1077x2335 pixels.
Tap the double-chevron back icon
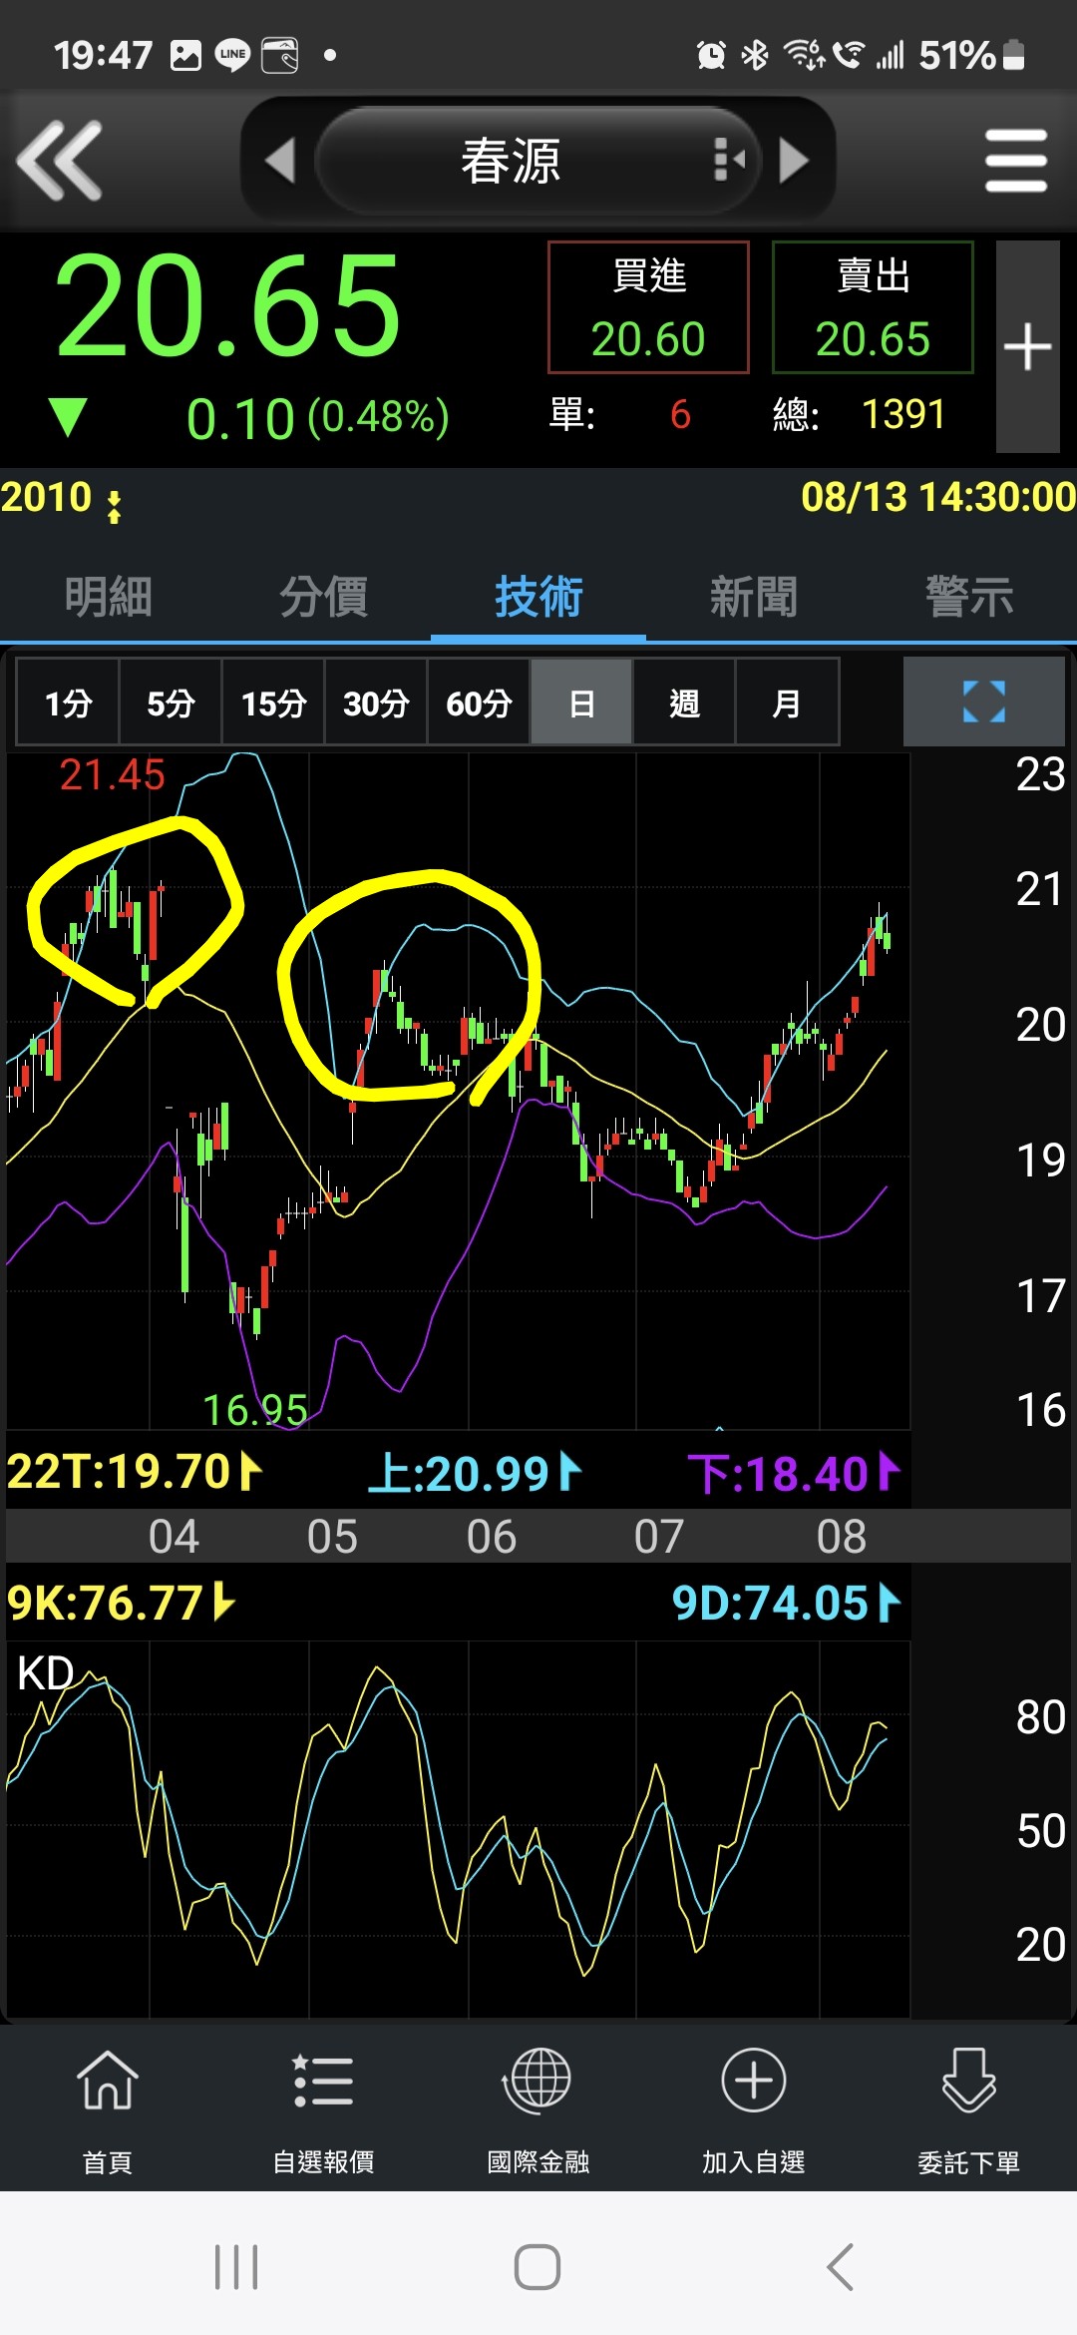[60, 160]
